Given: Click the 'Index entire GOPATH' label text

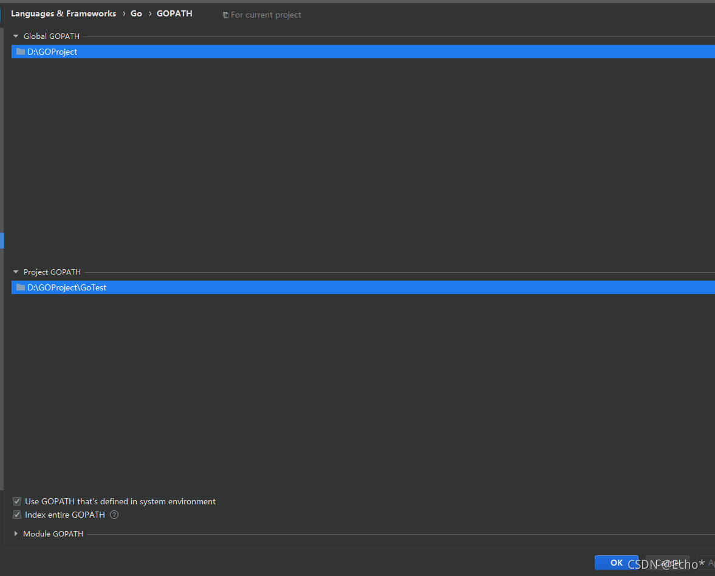Looking at the screenshot, I should coord(66,514).
